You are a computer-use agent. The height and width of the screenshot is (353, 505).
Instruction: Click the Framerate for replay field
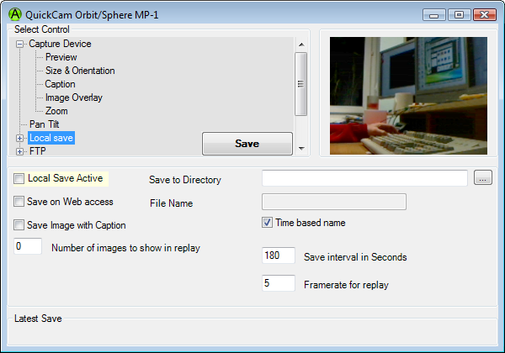point(279,283)
